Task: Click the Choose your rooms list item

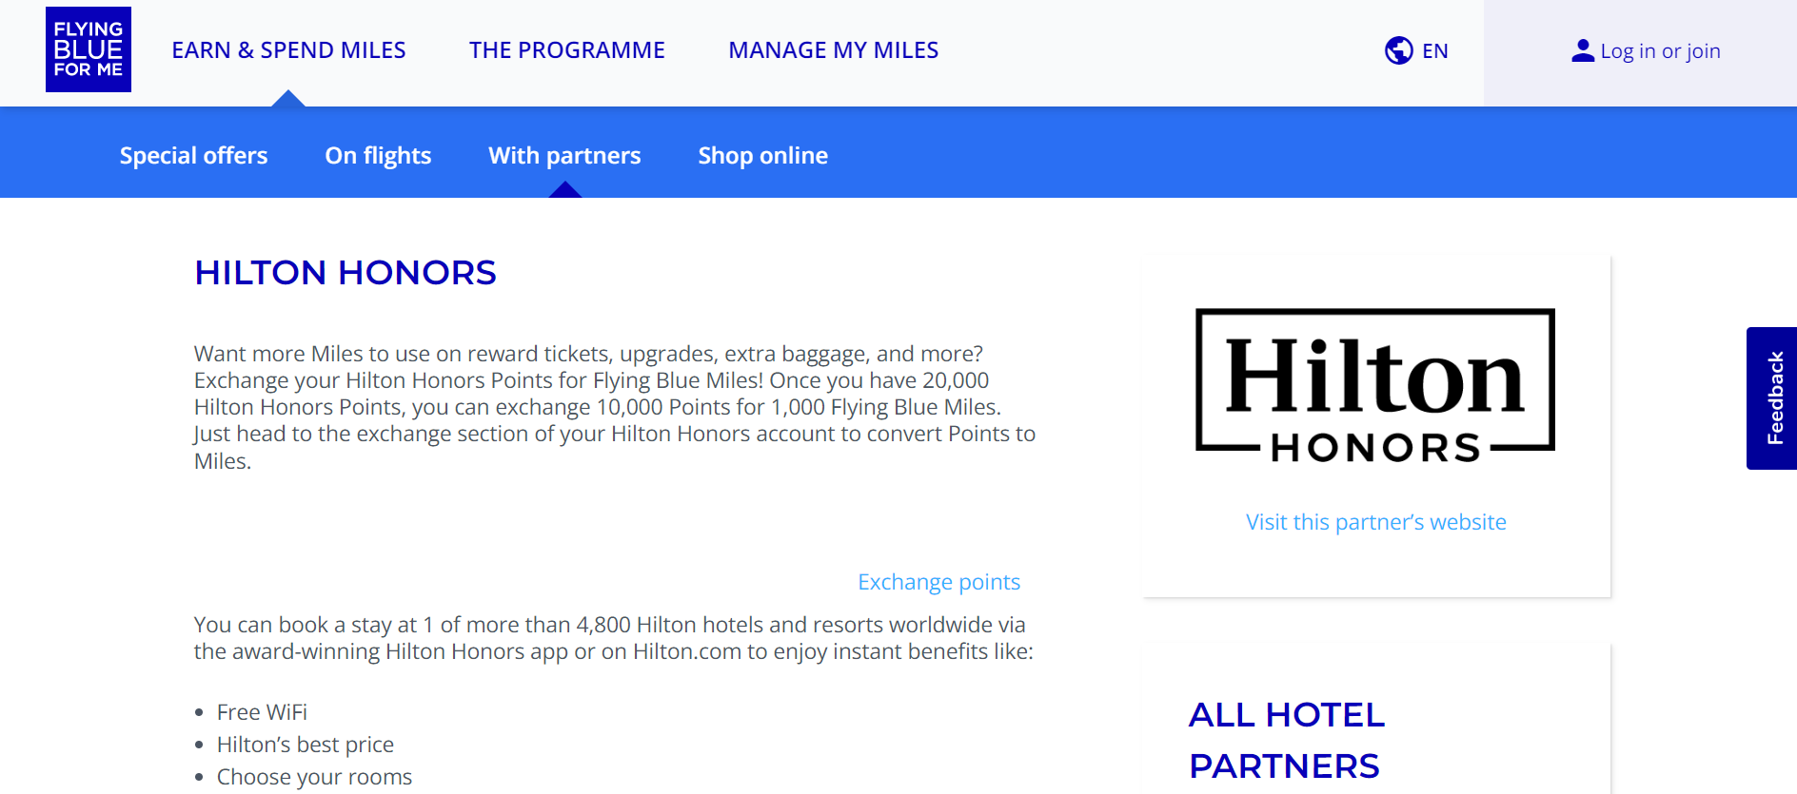Action: point(314,777)
